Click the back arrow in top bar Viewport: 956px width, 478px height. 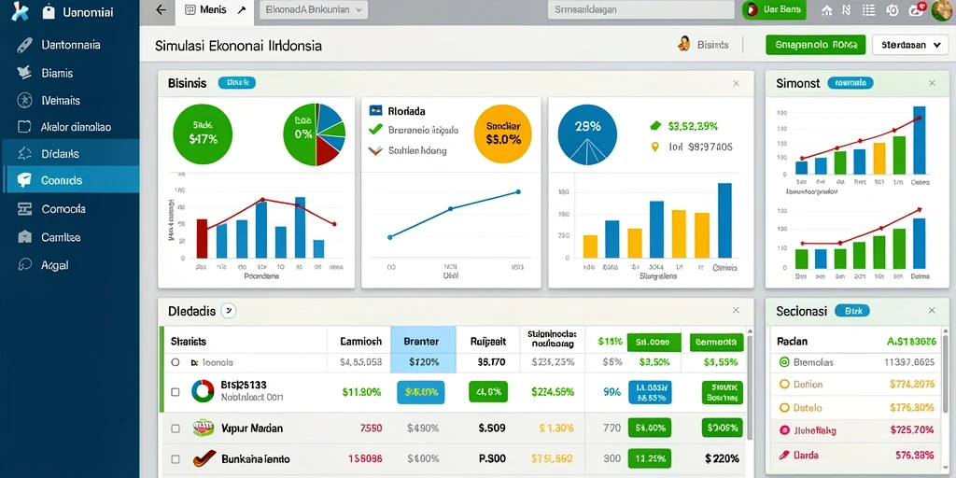tap(161, 10)
